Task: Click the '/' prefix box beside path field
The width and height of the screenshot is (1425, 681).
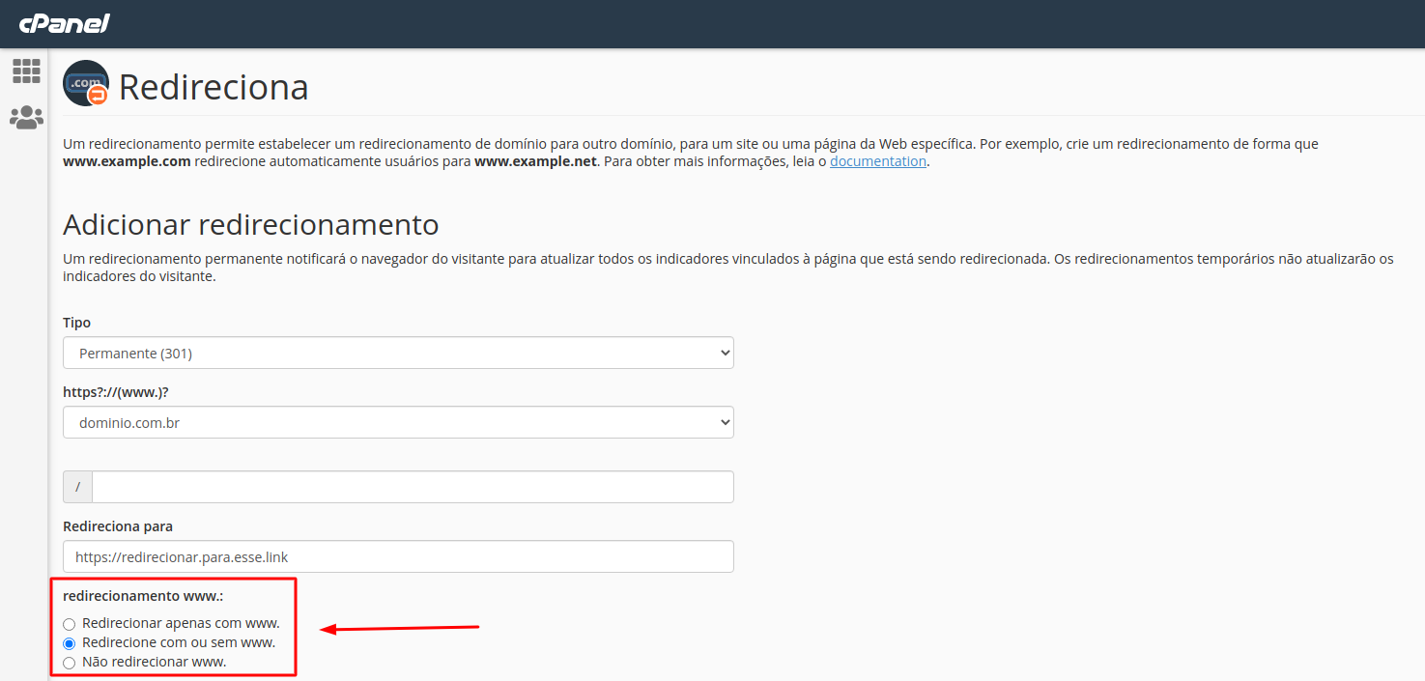Action: [77, 487]
